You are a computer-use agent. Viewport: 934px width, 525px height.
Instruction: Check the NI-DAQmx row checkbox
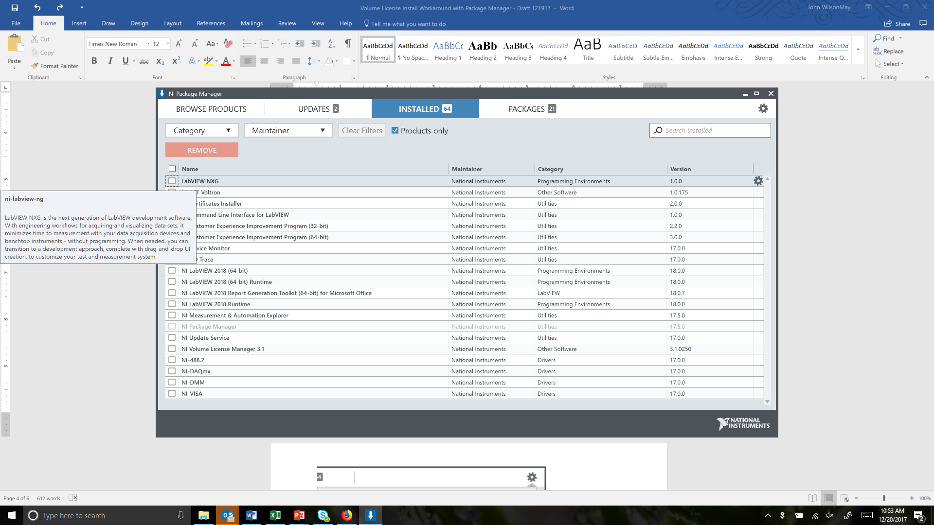tap(172, 371)
